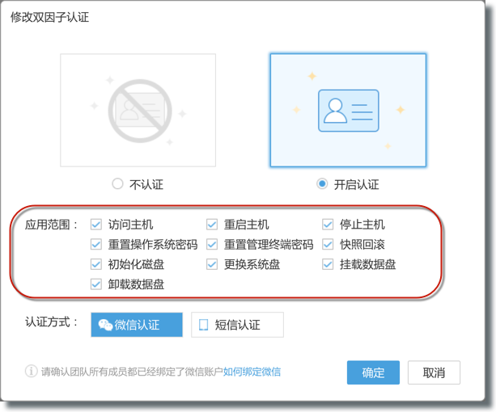
Task: Confirm with the 确定 button
Action: point(373,372)
